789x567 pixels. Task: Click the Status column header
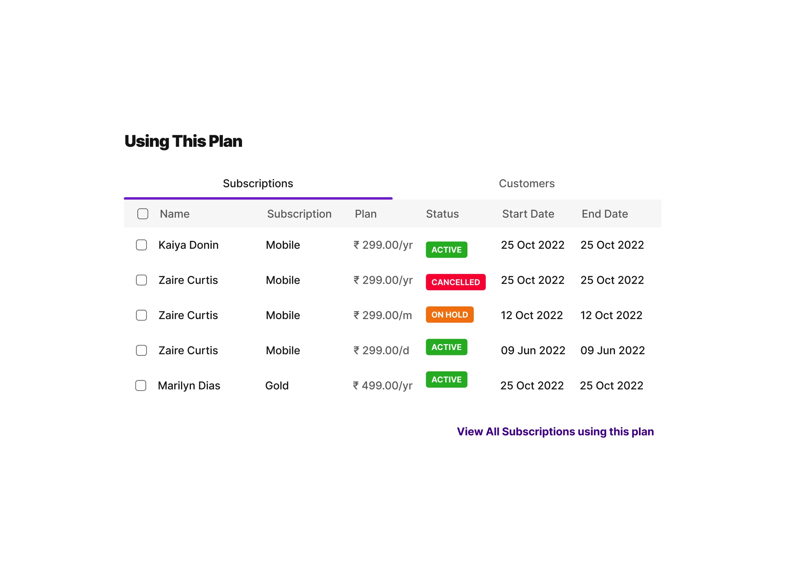point(442,214)
